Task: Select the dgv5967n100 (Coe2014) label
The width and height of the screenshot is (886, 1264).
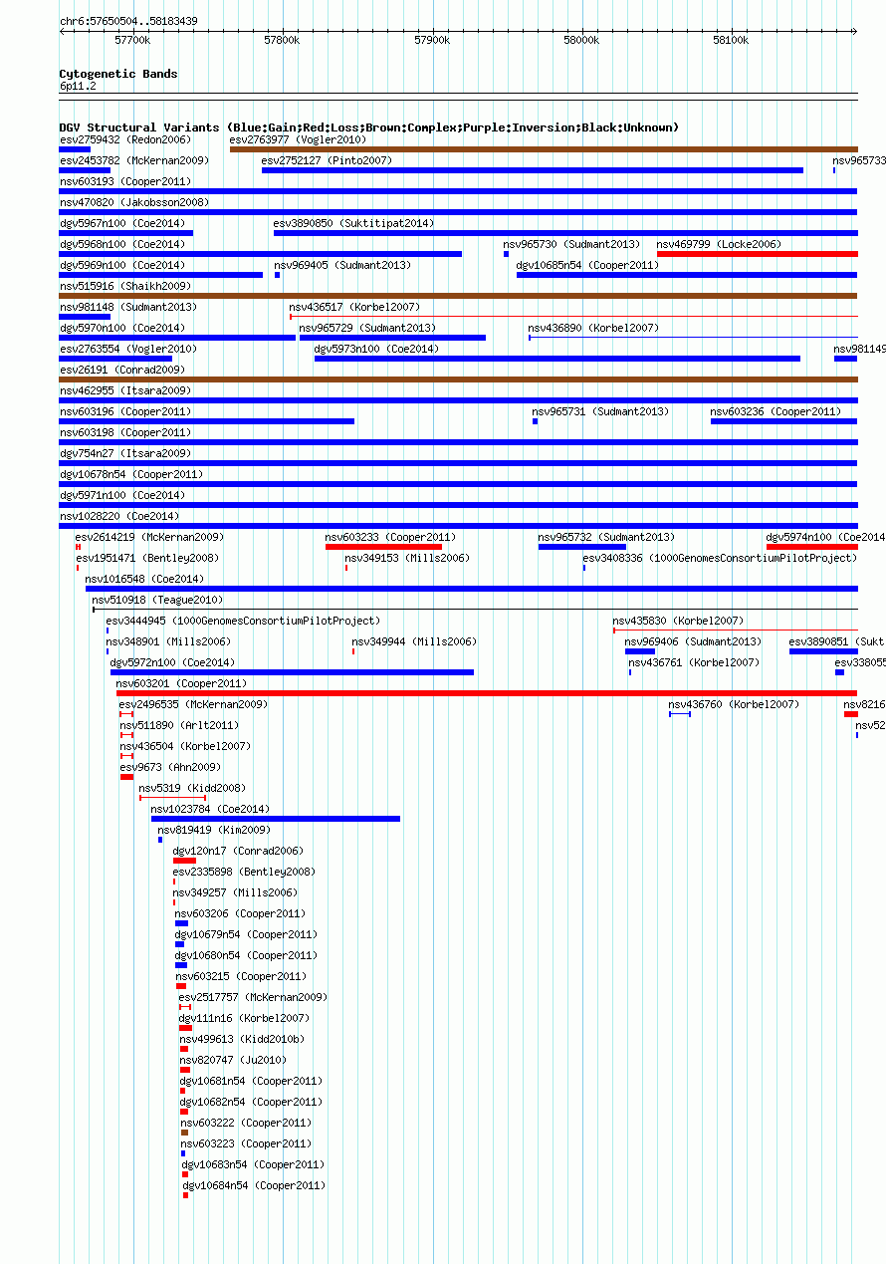Action: [121, 223]
